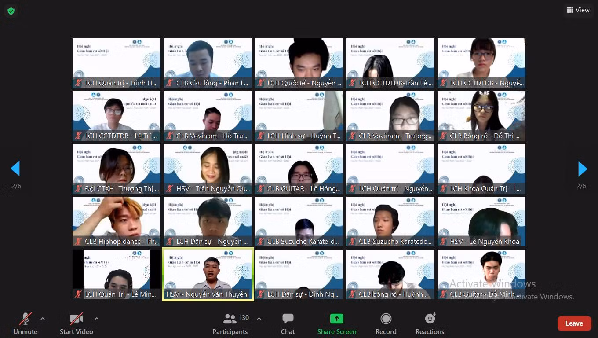The width and height of the screenshot is (598, 338).
Task: Open video options arrow beside Start Video
Action: (96, 319)
